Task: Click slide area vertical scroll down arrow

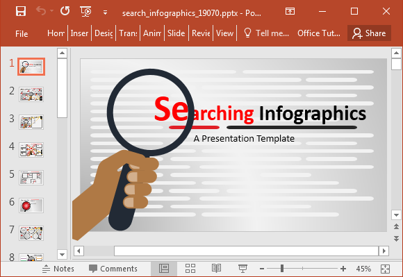Action: click(396, 215)
